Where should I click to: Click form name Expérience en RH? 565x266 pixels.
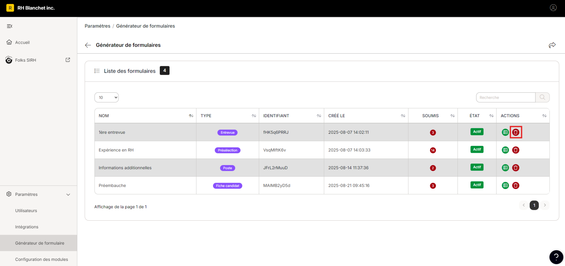pos(116,150)
